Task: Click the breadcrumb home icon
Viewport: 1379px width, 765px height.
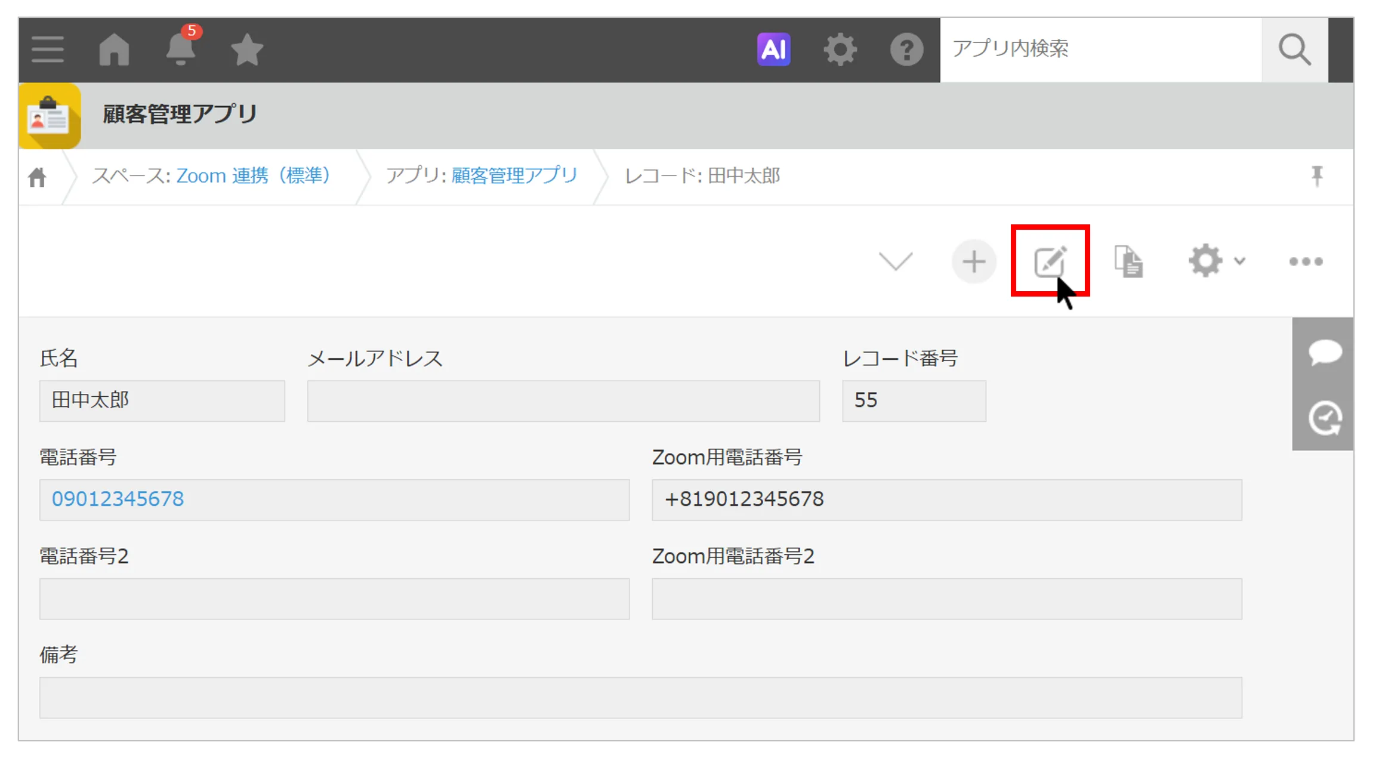Action: point(37,177)
